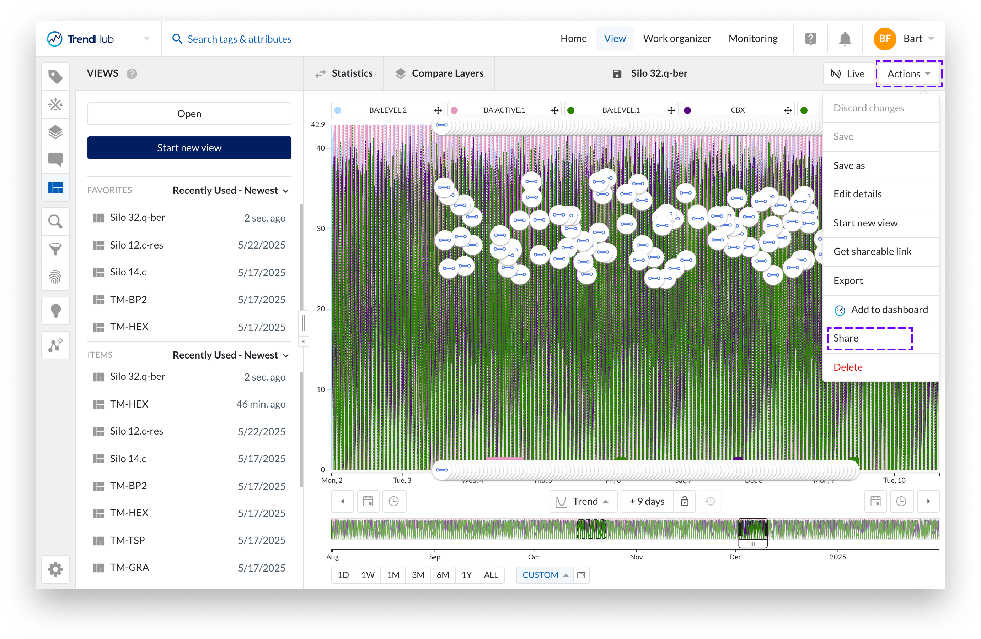Click the comments speech-bubble icon

click(55, 159)
